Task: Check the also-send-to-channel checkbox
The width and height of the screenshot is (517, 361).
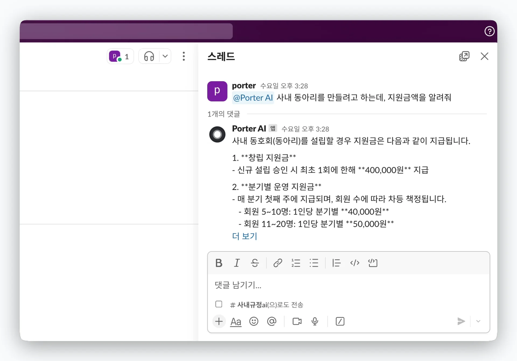Action: (x=219, y=304)
